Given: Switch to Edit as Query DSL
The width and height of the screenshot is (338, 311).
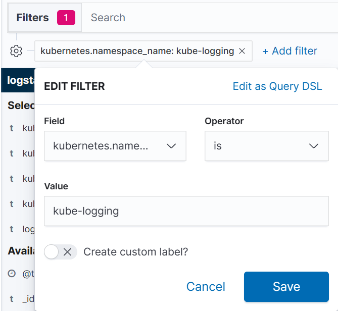Looking at the screenshot, I should click(x=277, y=86).
